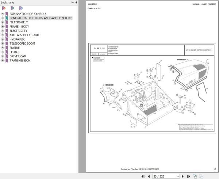Expand the ELECTRICITY bookmark
This screenshot has width=219, height=179.
click(x=2, y=31)
